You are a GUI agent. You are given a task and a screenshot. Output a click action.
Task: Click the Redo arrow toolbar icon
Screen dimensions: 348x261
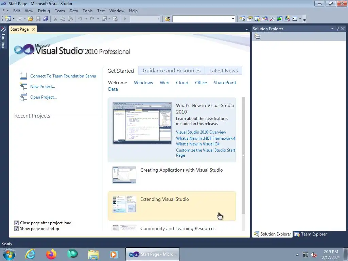[x=92, y=19]
